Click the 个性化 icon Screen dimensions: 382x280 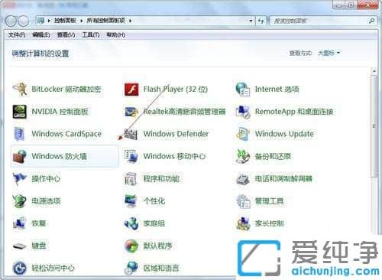point(131,201)
